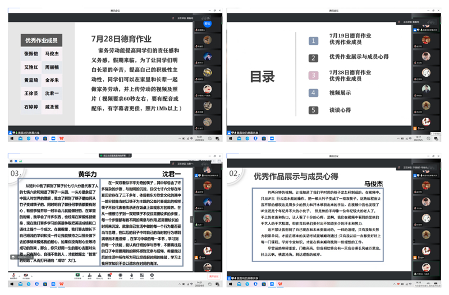Enter fullscreen using the corner icon above 沈君一
Image resolution: width=449 pixels, height=295 pixels.
pos(219,161)
